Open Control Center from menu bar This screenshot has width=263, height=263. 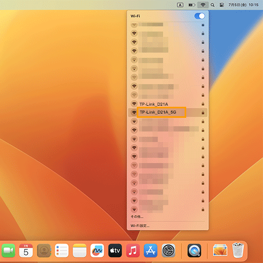(x=221, y=5)
